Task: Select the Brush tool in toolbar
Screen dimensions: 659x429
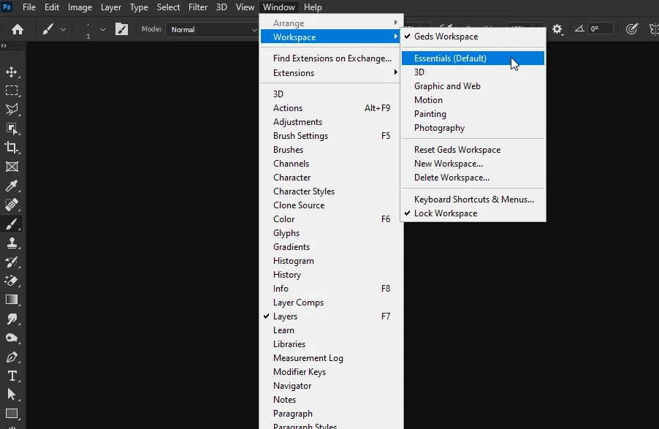Action: (12, 224)
